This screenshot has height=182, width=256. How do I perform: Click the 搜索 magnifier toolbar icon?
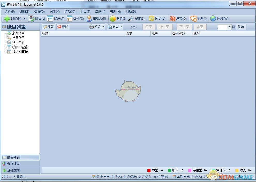coord(131,19)
